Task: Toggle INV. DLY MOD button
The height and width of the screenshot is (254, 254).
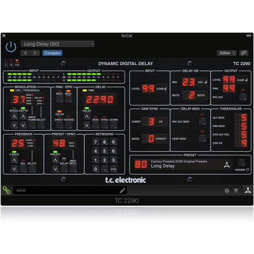Action: click(x=202, y=121)
